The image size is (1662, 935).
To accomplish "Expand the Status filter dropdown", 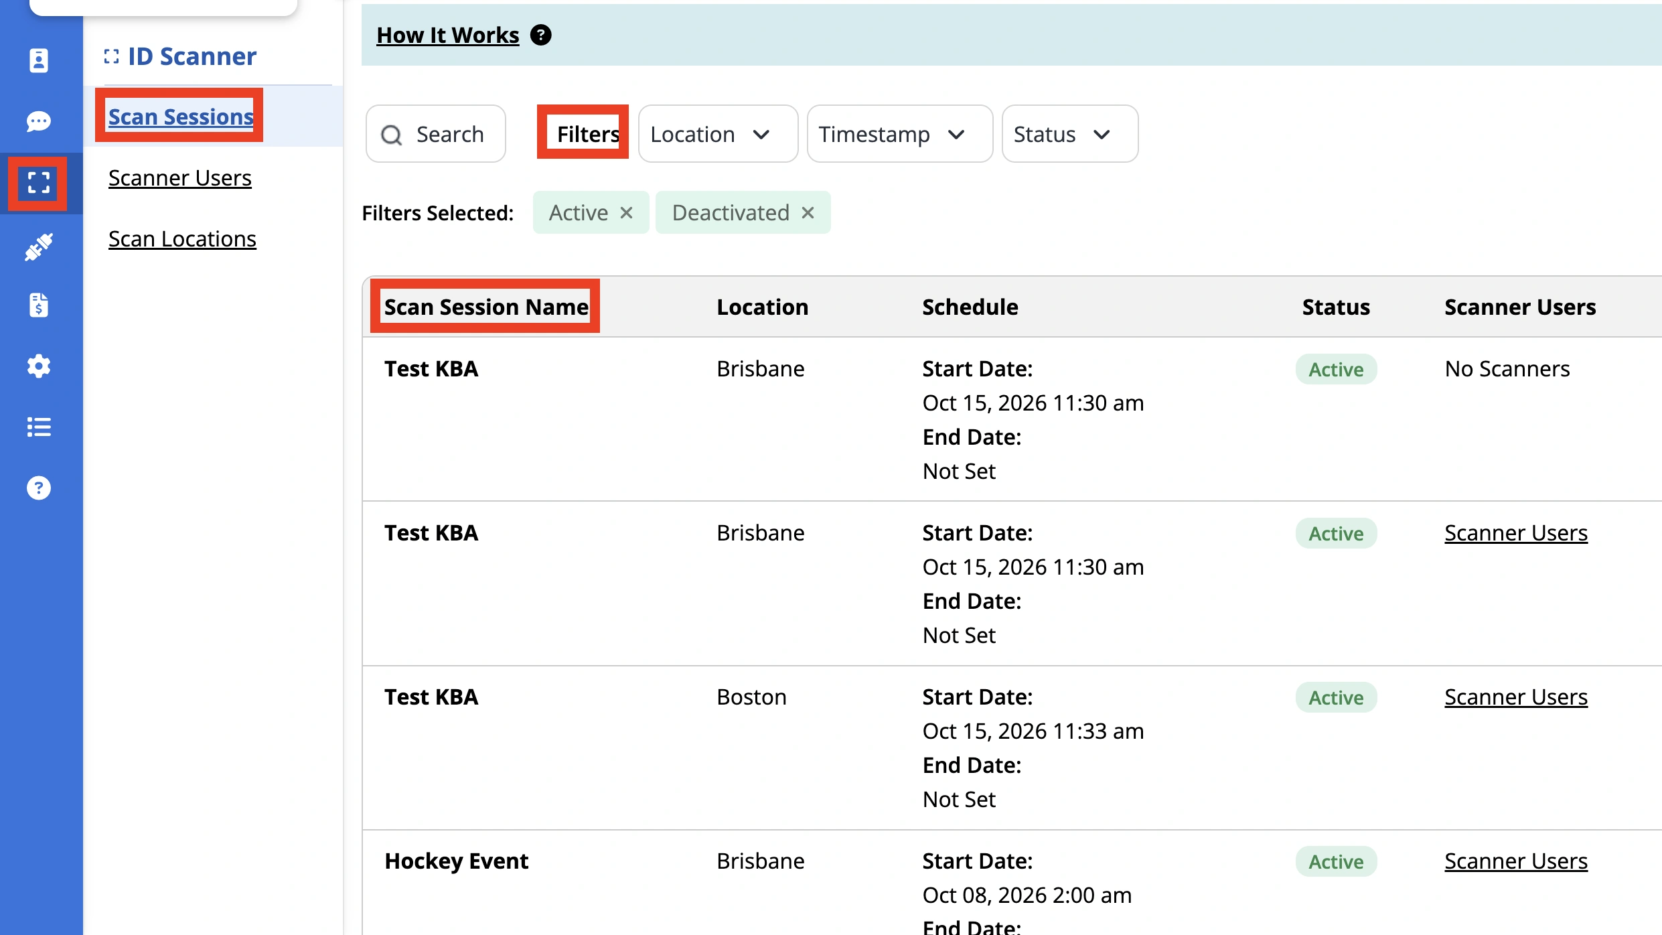I will 1069,134.
